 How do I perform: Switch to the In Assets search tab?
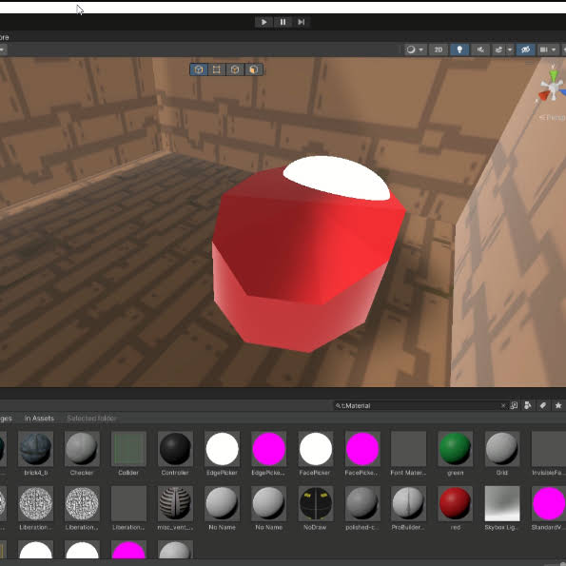click(39, 418)
